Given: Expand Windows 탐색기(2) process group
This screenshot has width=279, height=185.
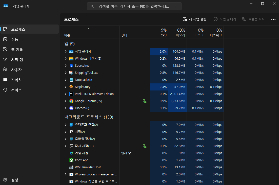Looking at the screenshot, I should point(66,59).
